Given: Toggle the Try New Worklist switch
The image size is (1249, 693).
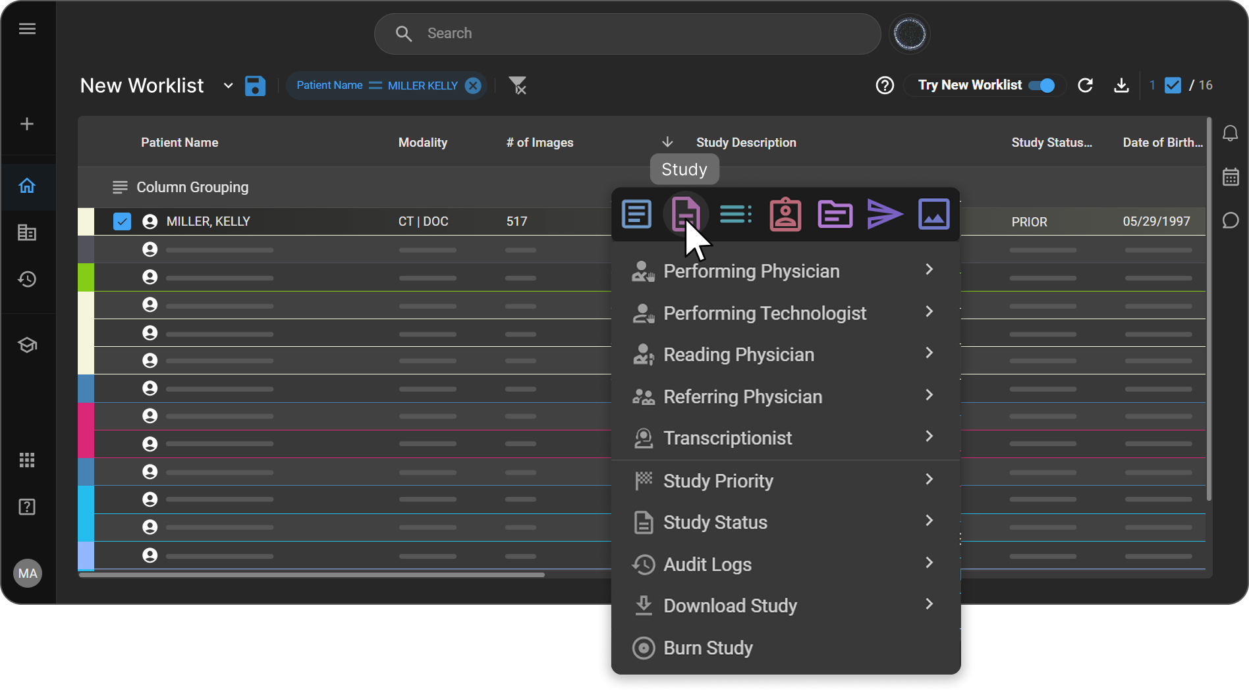Looking at the screenshot, I should [1041, 86].
